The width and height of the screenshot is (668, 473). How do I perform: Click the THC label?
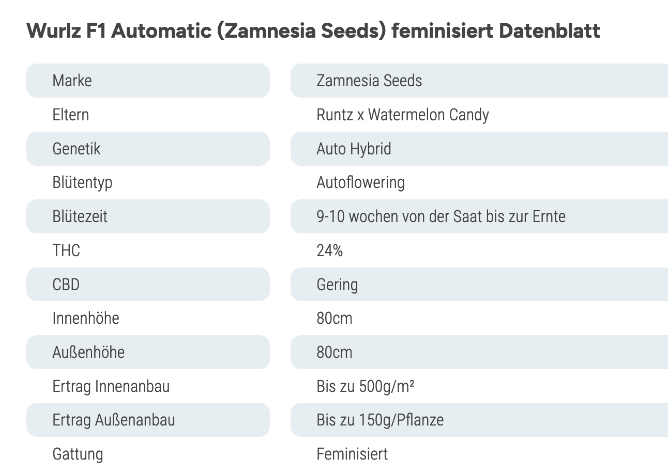[66, 250]
